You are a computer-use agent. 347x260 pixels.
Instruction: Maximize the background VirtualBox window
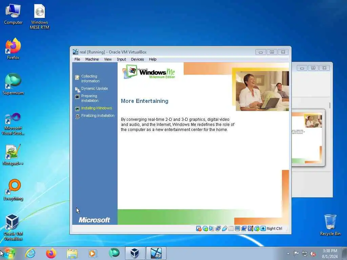pyautogui.click(x=313, y=68)
